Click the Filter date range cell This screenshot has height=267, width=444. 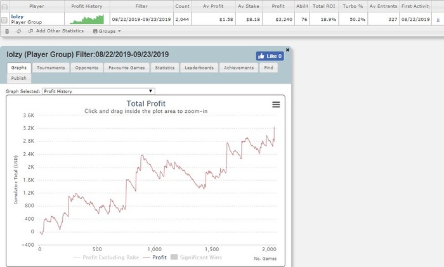click(141, 19)
